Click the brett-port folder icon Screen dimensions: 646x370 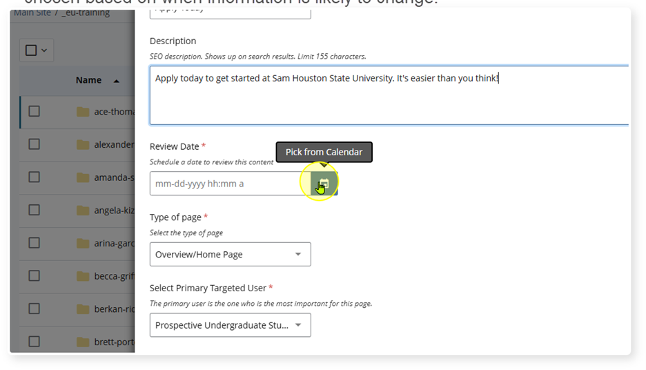84,342
